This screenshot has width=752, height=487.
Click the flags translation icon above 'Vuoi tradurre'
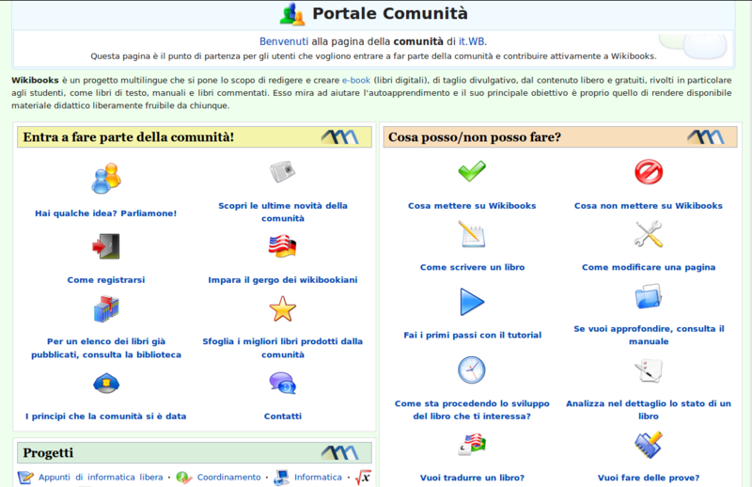[x=472, y=445]
